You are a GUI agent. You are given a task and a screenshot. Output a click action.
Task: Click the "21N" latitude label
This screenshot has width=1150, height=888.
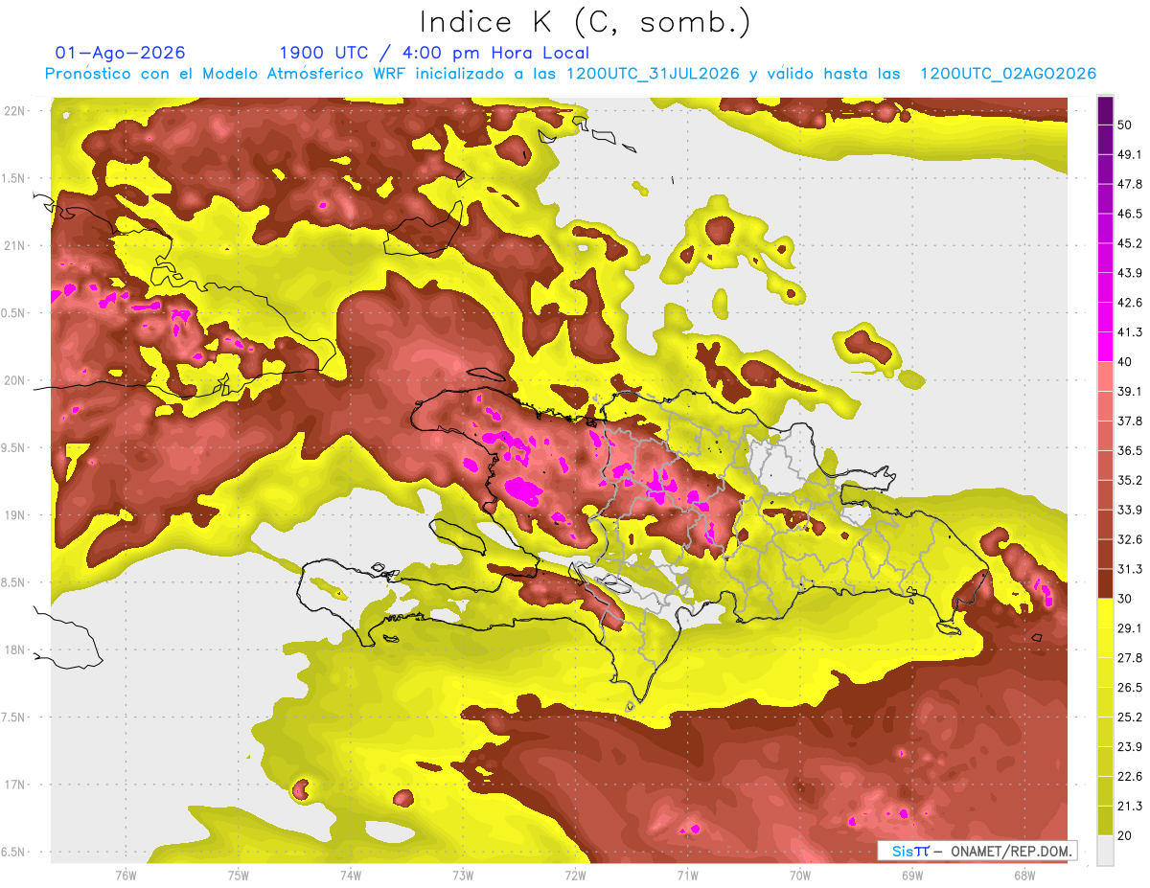14,245
